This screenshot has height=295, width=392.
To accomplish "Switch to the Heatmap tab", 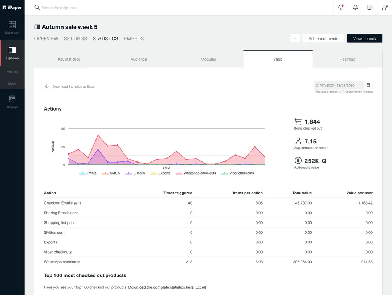I will click(x=347, y=59).
